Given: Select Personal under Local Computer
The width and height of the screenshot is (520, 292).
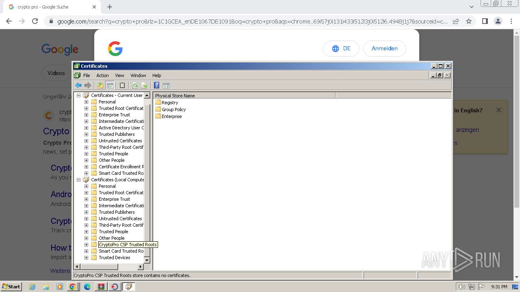Looking at the screenshot, I should coord(107,186).
